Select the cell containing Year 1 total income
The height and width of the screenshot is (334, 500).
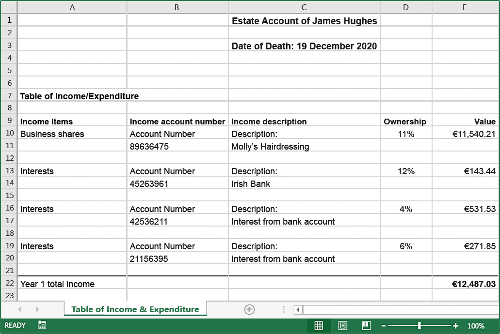click(x=72, y=284)
